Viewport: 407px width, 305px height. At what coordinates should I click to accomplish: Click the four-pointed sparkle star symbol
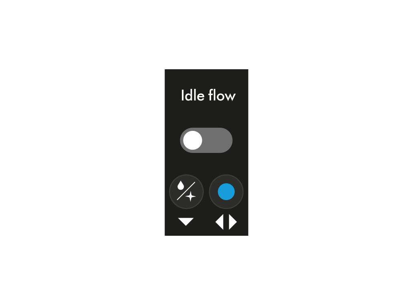(191, 197)
